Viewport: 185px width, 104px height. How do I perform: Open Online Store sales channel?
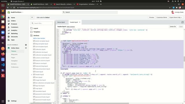(x=15, y=48)
